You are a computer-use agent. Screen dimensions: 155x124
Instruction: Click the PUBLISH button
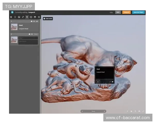coord(126,12)
